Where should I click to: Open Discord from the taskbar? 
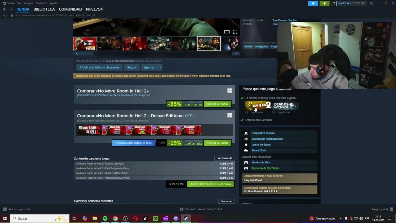176,218
